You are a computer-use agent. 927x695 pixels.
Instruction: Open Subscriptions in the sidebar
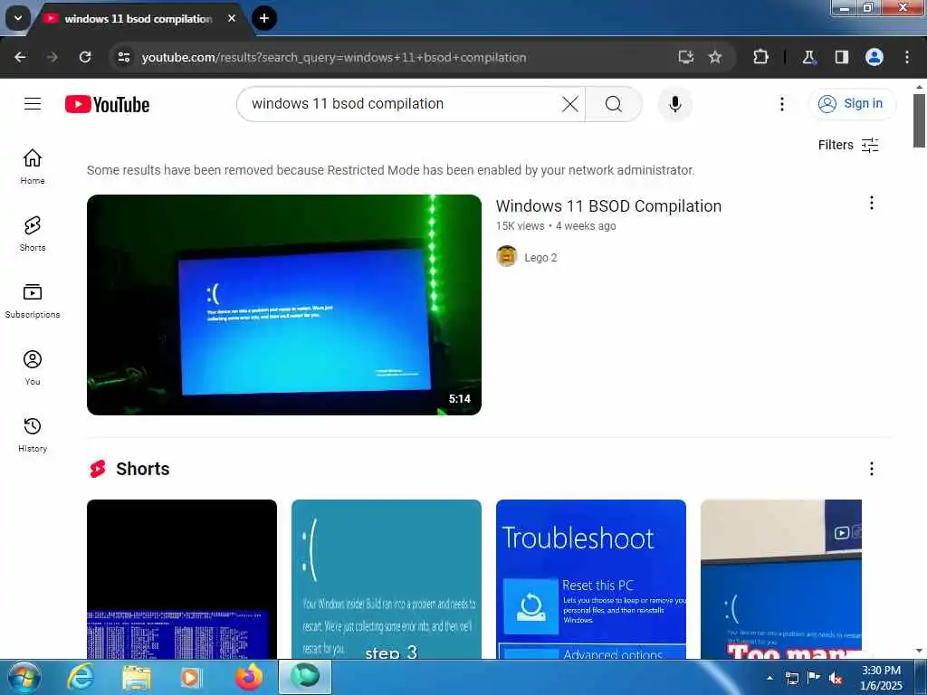tap(33, 300)
